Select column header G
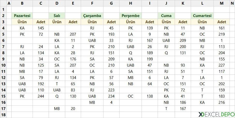 click(111, 3)
